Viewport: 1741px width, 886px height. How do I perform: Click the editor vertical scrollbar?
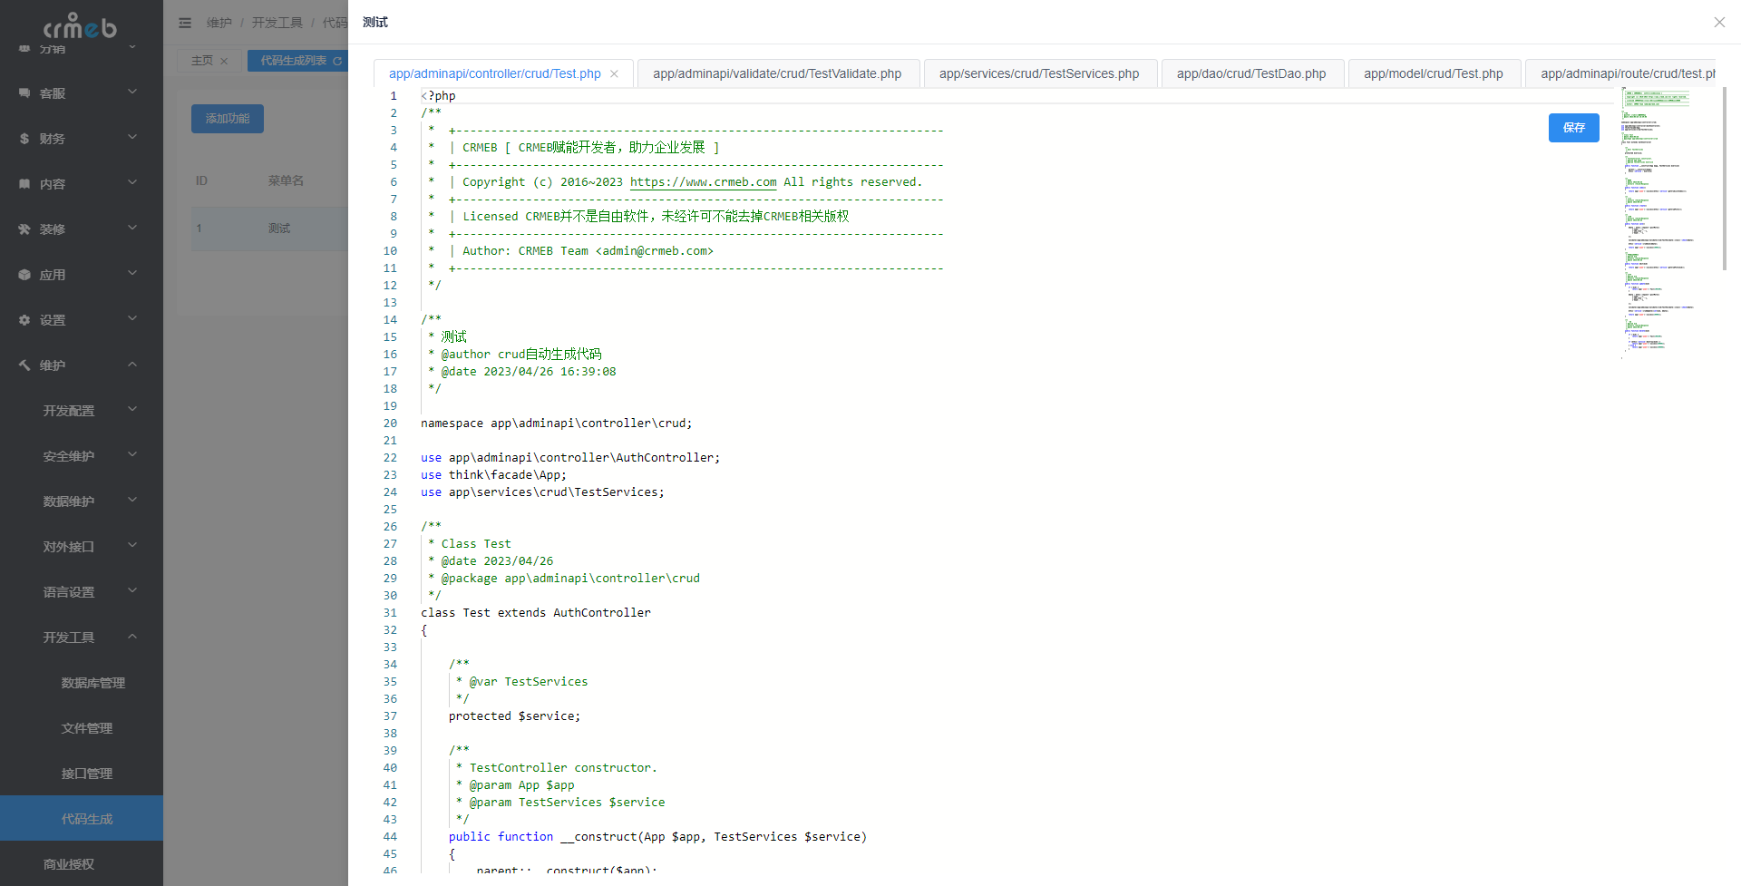1725,179
